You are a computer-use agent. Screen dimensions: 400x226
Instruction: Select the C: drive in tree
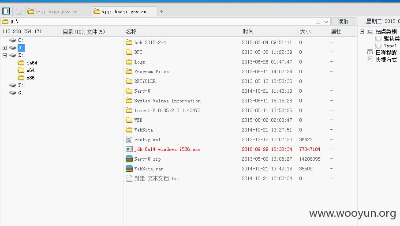[20, 40]
